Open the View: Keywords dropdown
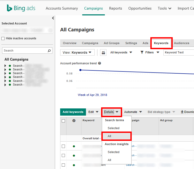The width and height of the screenshot is (194, 169). 77,53
